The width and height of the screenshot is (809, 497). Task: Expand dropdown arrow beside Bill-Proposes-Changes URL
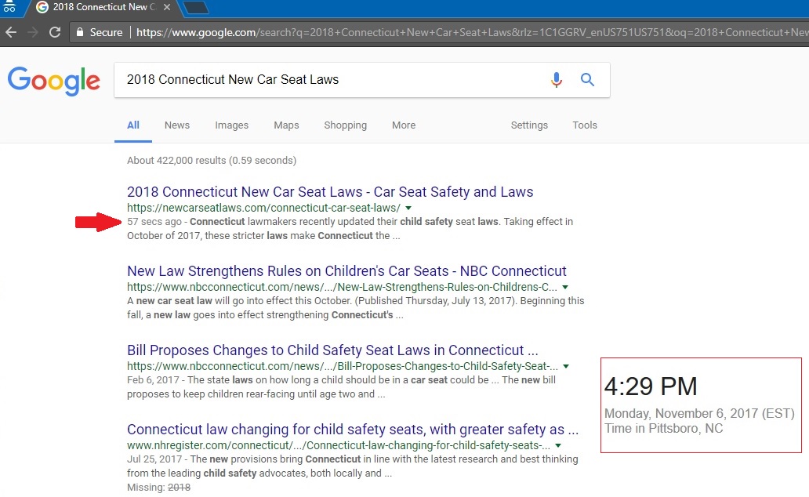[566, 366]
